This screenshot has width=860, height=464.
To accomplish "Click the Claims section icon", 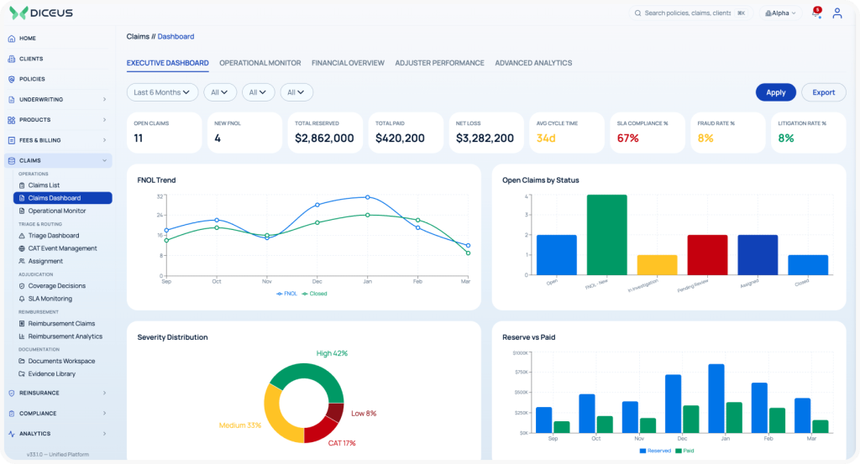I will point(12,160).
